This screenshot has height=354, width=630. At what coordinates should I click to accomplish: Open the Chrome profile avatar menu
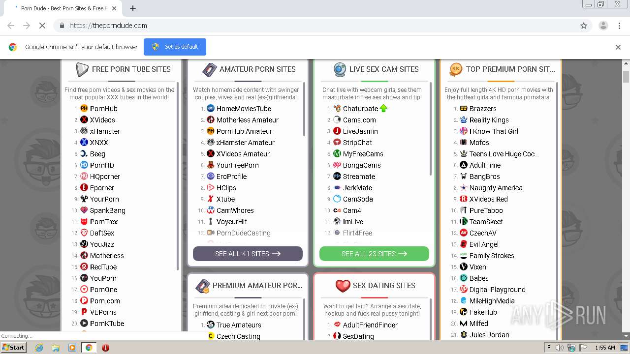tap(603, 26)
